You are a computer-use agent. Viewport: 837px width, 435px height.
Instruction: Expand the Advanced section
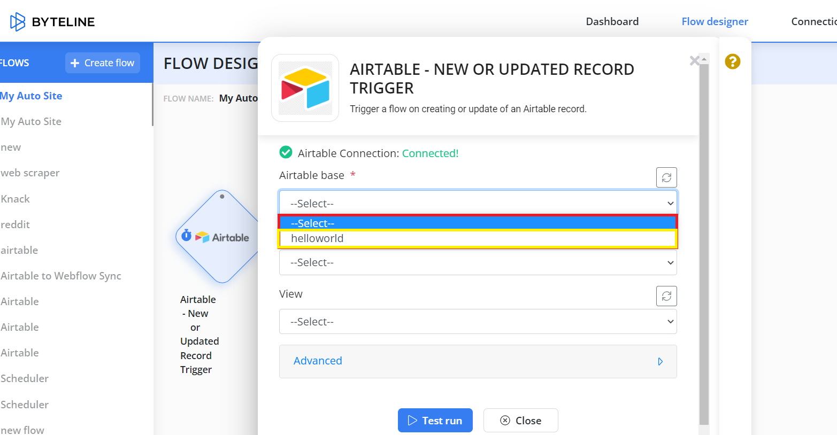[478, 361]
